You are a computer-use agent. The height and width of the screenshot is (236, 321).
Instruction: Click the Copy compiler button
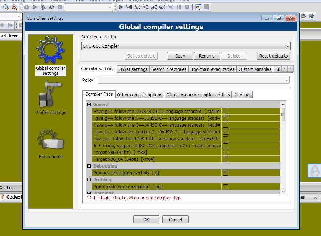click(x=180, y=56)
